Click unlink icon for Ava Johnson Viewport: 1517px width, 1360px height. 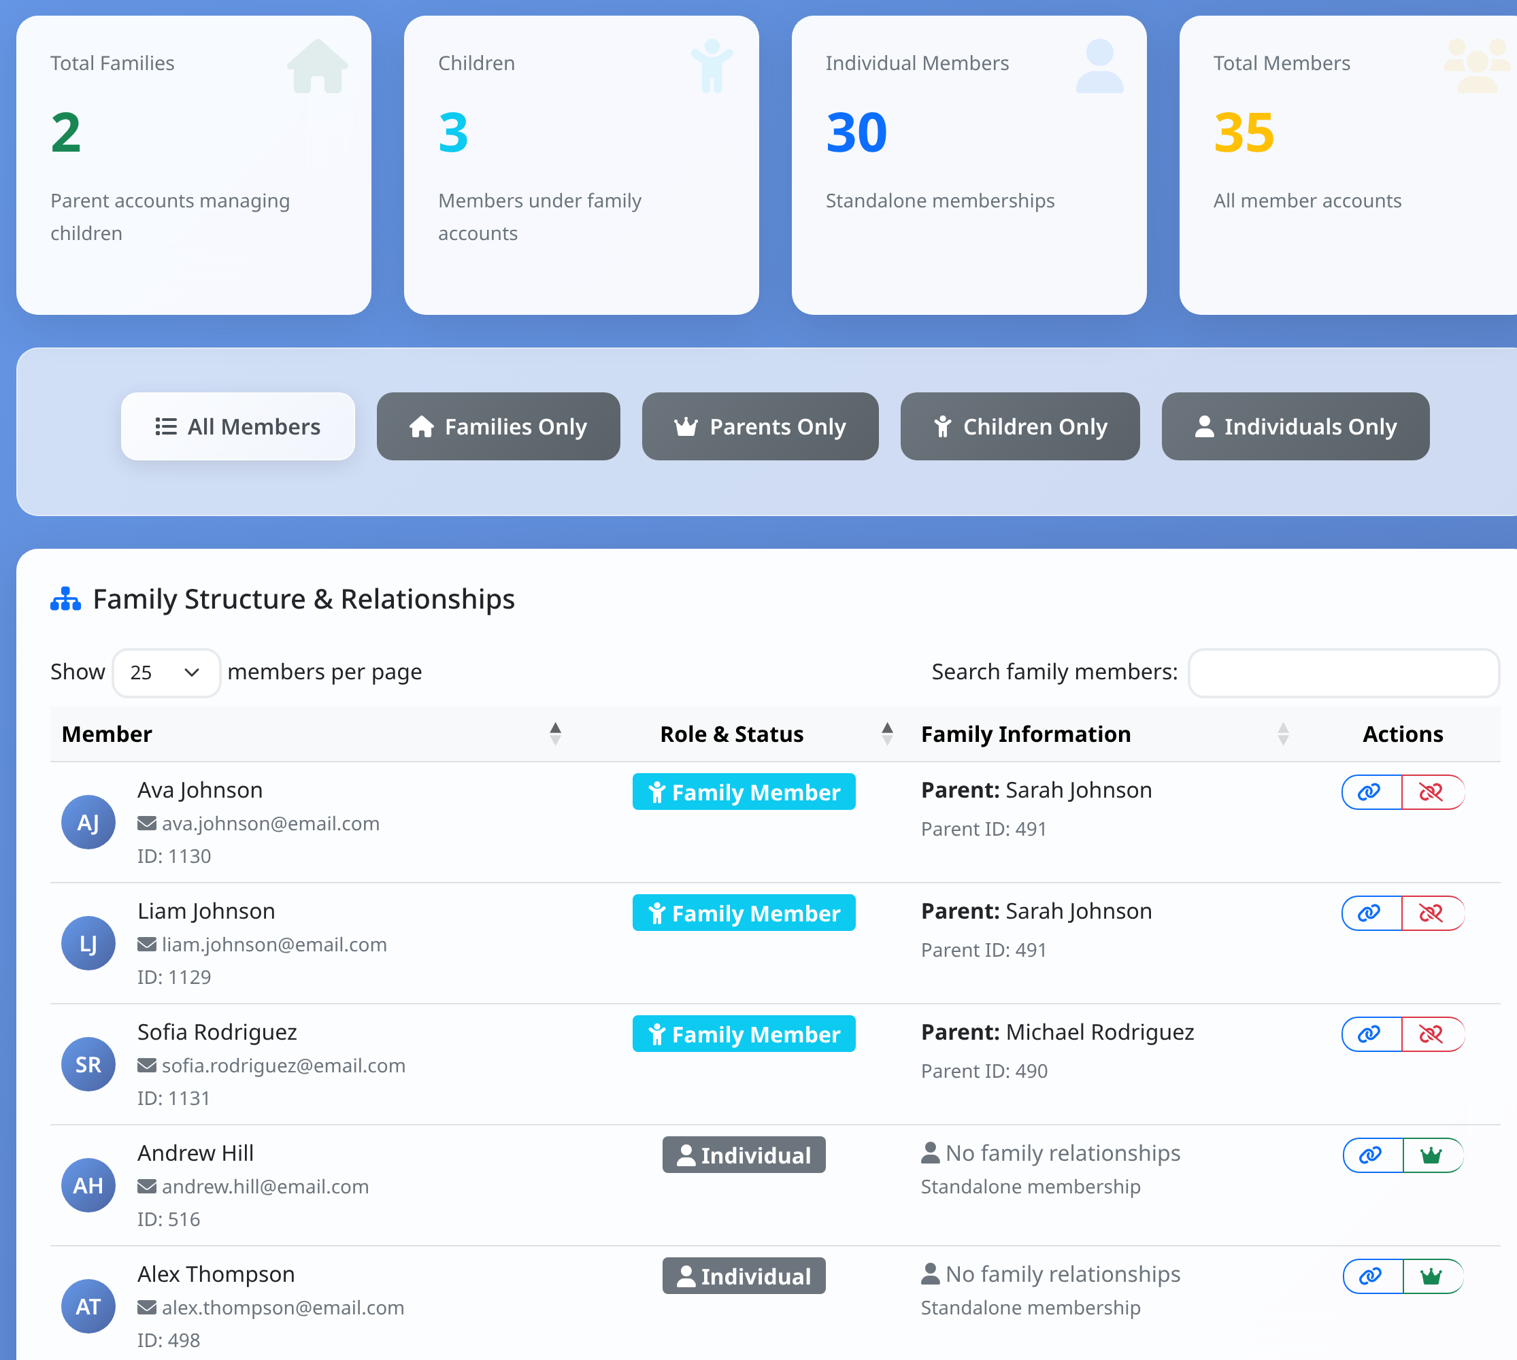click(1432, 792)
